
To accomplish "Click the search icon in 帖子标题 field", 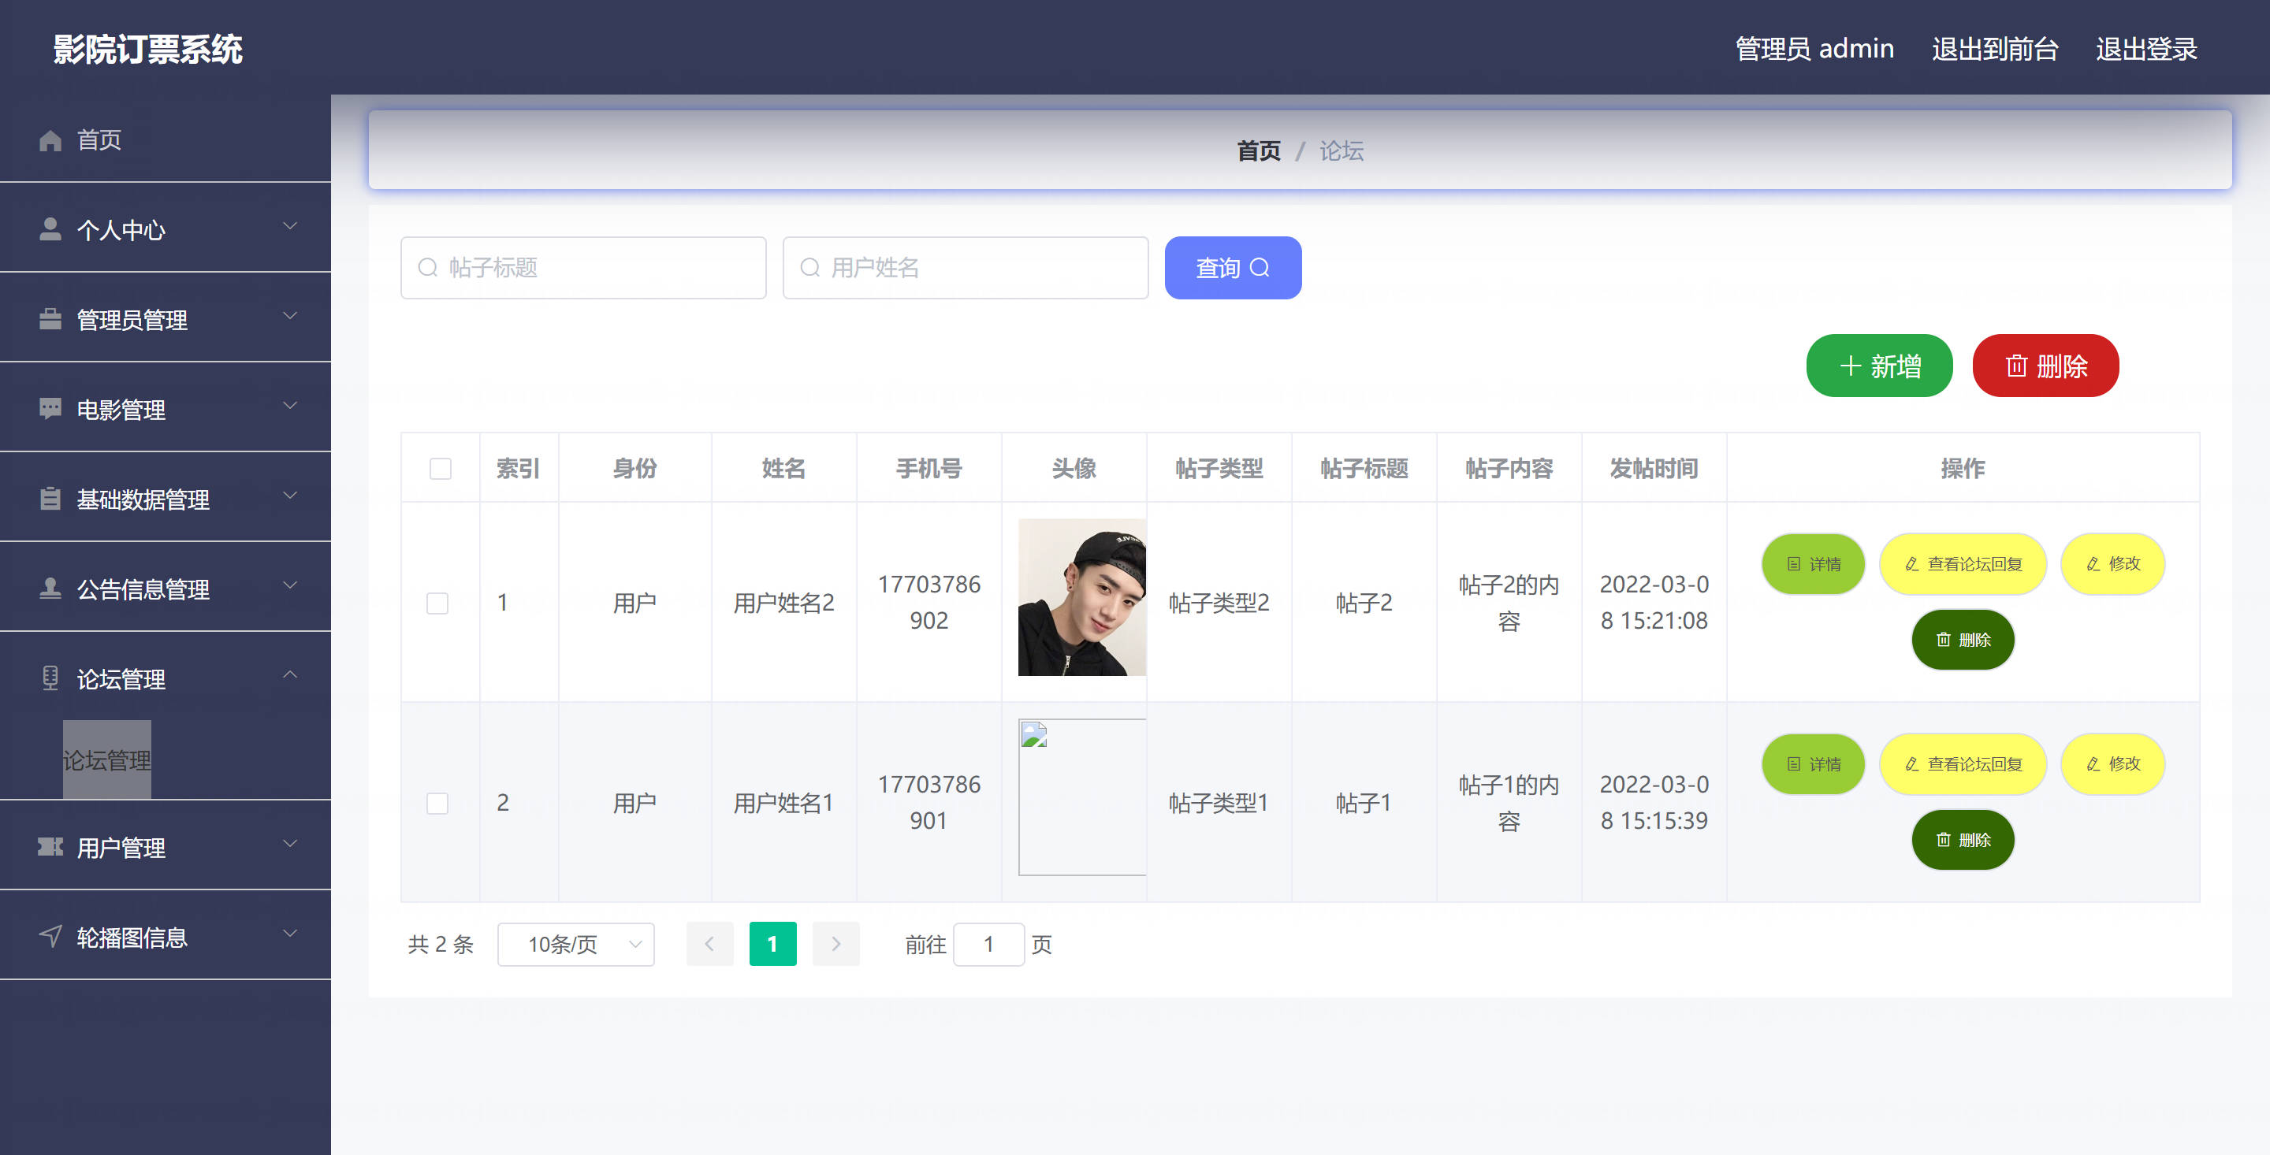I will [427, 268].
